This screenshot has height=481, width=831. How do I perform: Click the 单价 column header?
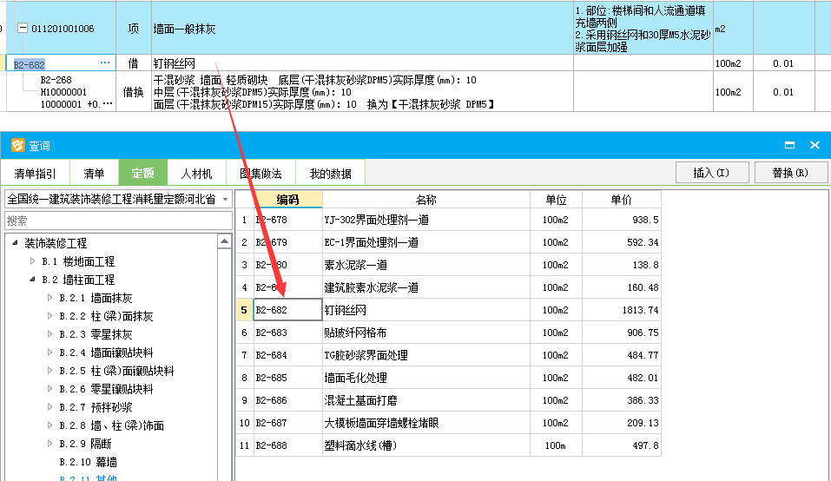[621, 199]
